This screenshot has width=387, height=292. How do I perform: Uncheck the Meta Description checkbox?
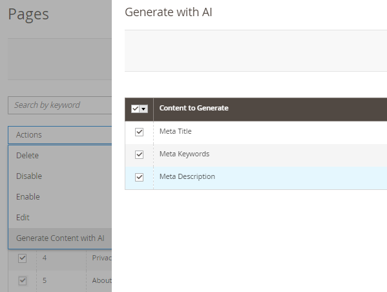pos(139,177)
